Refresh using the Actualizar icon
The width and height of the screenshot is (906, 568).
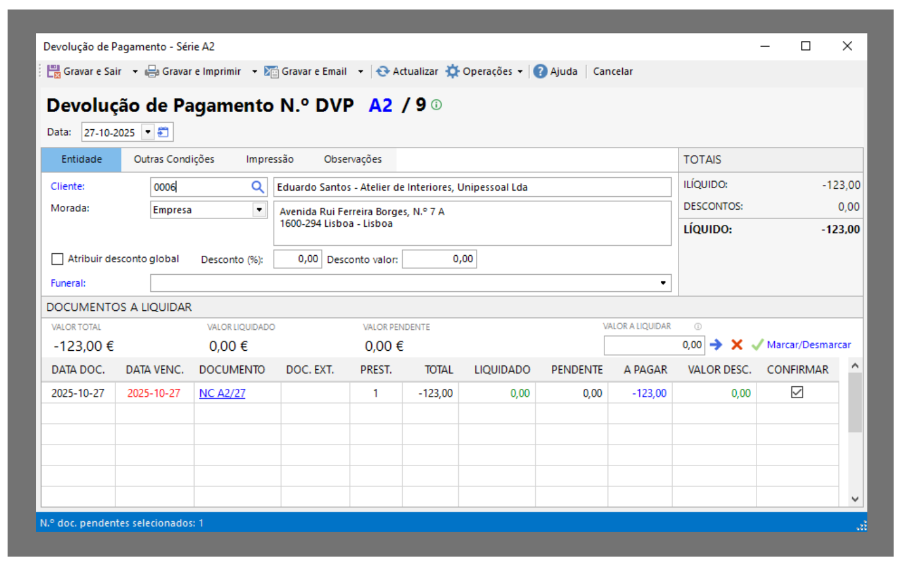pos(383,72)
